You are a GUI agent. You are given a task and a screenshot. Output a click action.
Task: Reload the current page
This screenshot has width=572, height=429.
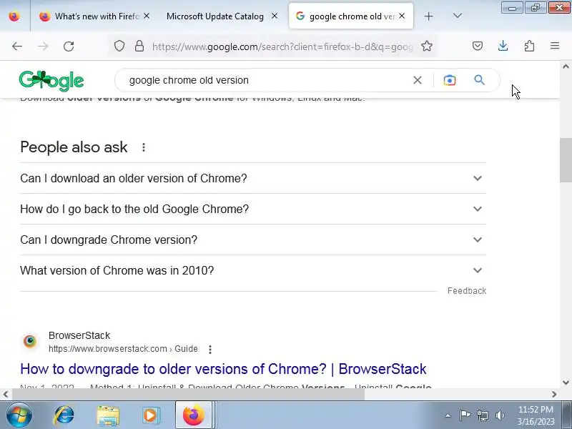[x=69, y=46]
